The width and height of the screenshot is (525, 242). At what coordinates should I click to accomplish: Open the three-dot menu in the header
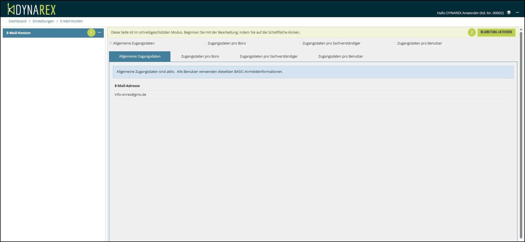(x=517, y=13)
